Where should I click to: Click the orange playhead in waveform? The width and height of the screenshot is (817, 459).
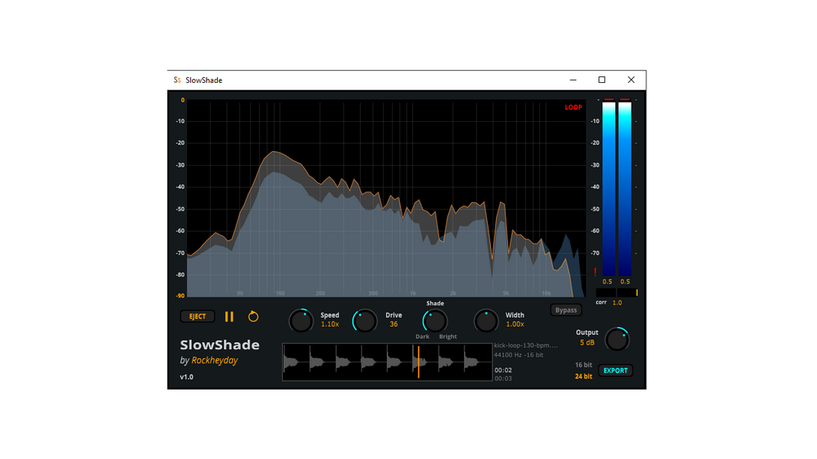coord(419,362)
